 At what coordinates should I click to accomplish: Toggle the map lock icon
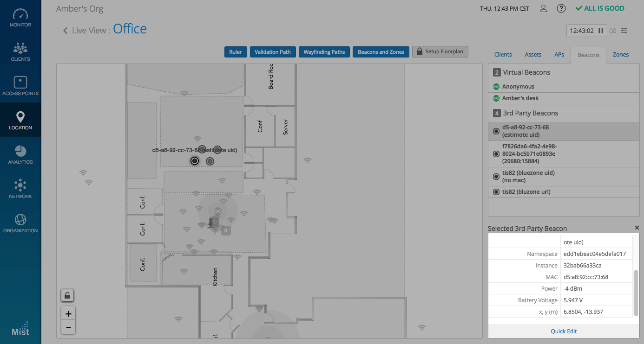(67, 295)
